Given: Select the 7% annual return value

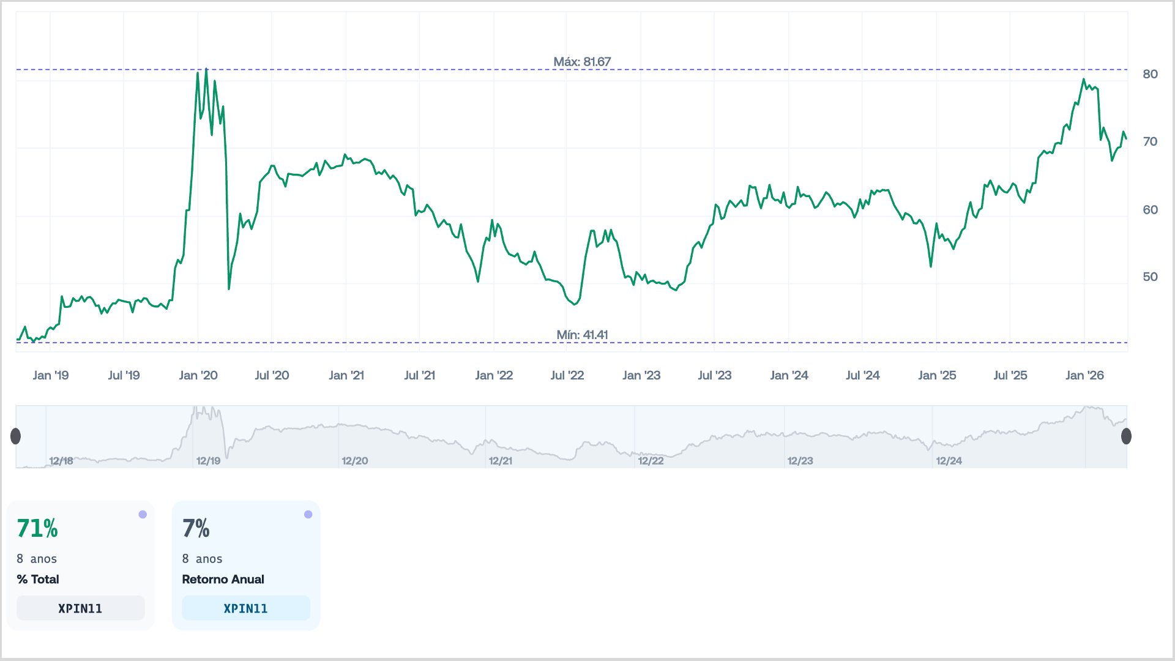Looking at the screenshot, I should (196, 529).
